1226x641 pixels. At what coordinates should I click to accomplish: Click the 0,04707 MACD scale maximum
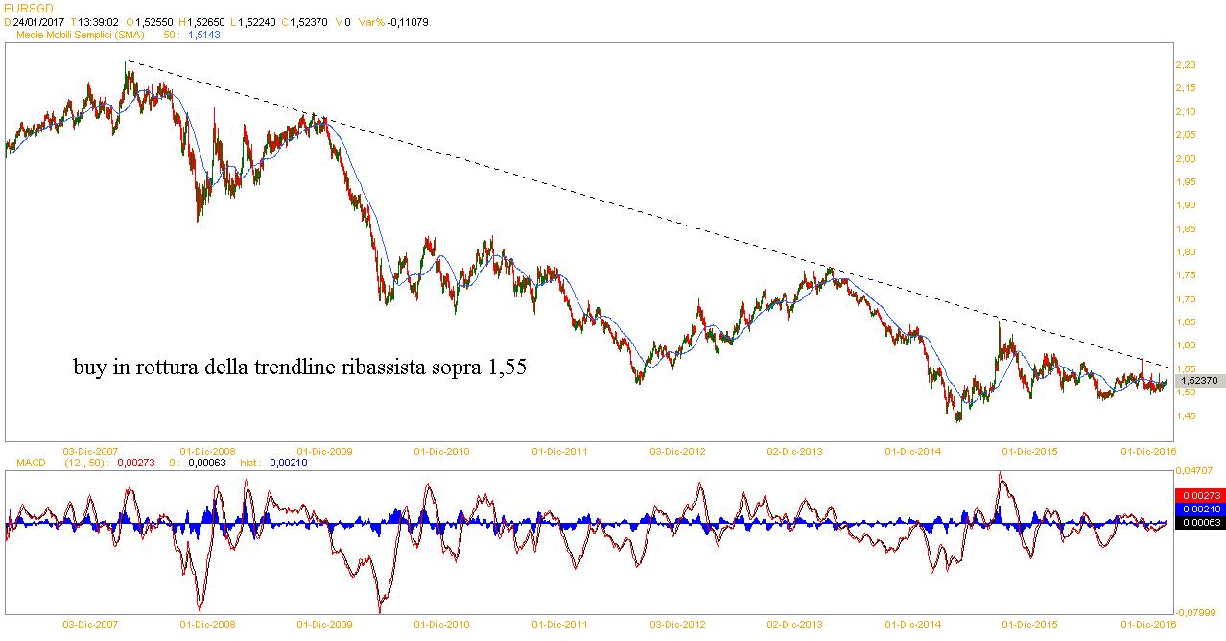[1196, 471]
